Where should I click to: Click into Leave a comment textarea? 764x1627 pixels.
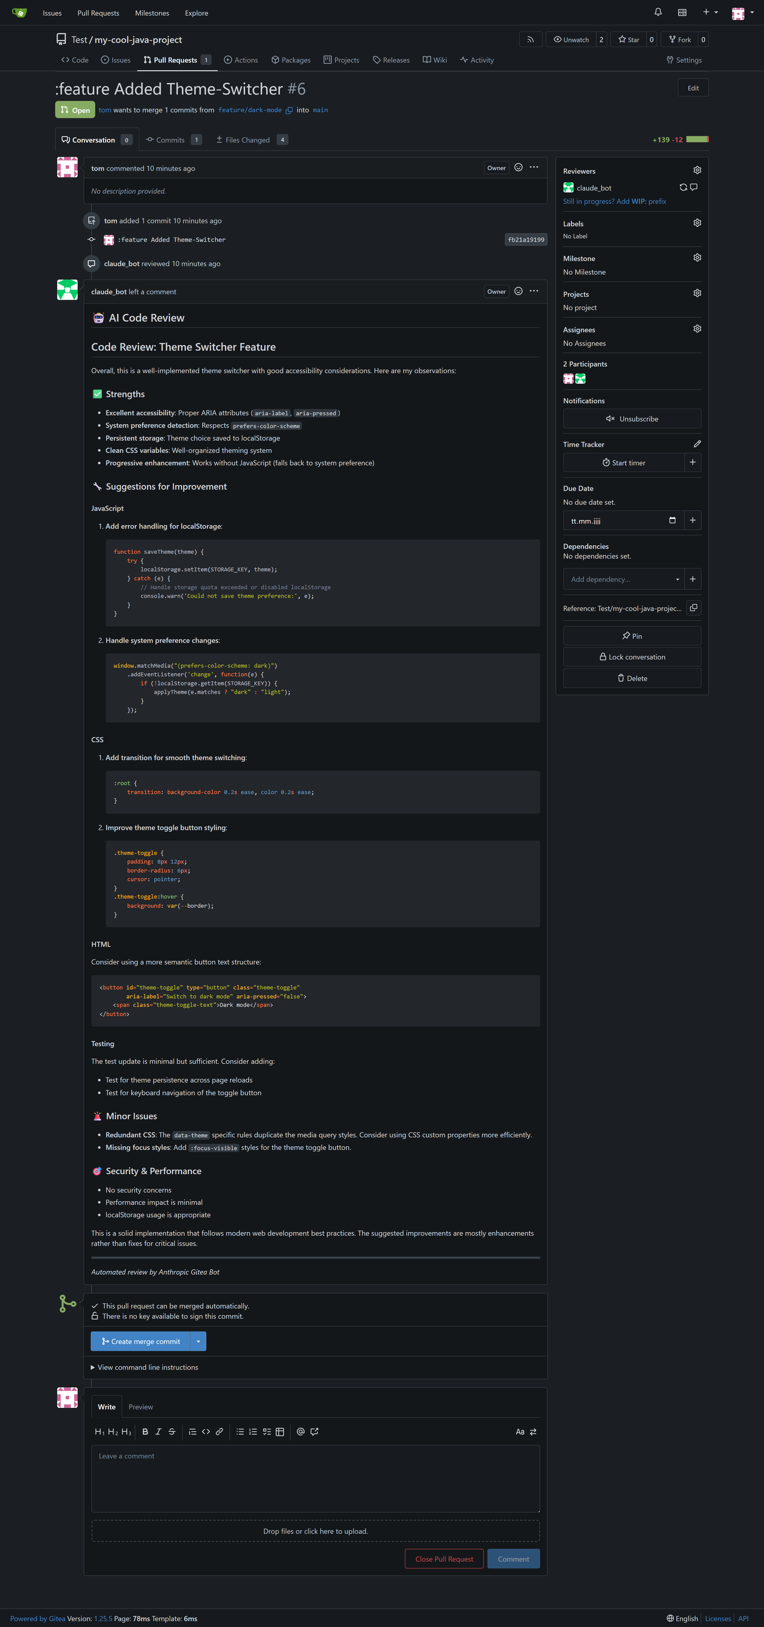[x=316, y=1479]
